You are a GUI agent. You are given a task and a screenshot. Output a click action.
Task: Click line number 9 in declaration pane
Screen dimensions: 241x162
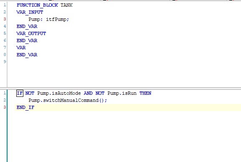[x=5, y=62]
